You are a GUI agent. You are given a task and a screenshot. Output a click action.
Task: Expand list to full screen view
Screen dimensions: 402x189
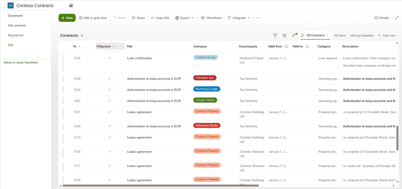(x=397, y=18)
